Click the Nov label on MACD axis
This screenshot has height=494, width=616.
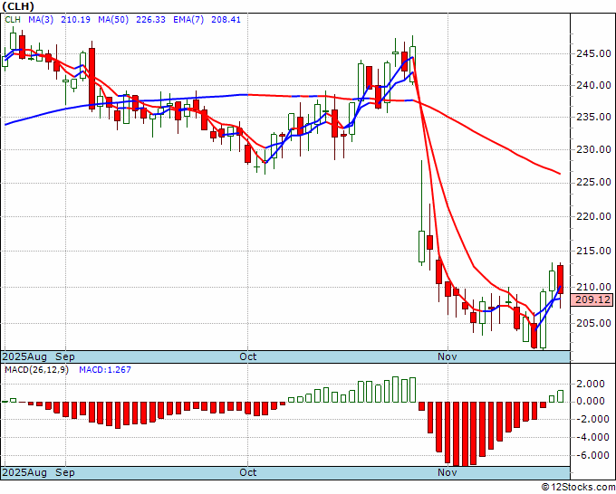(x=448, y=472)
